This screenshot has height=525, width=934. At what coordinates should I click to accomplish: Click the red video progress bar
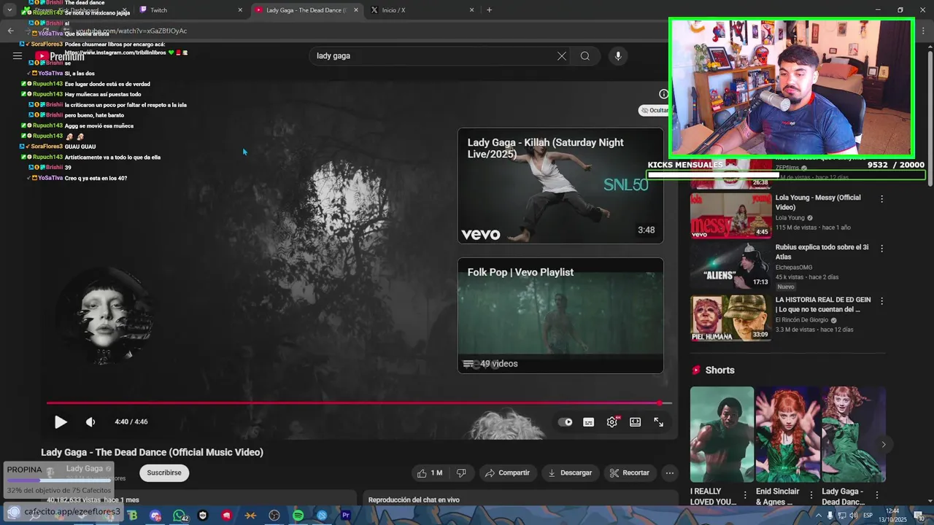pos(359,402)
